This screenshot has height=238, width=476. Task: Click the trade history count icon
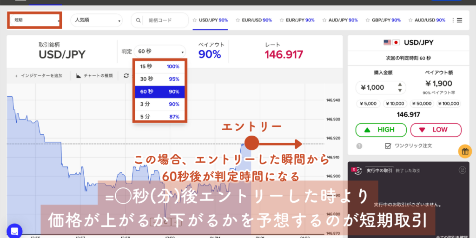pos(357,171)
